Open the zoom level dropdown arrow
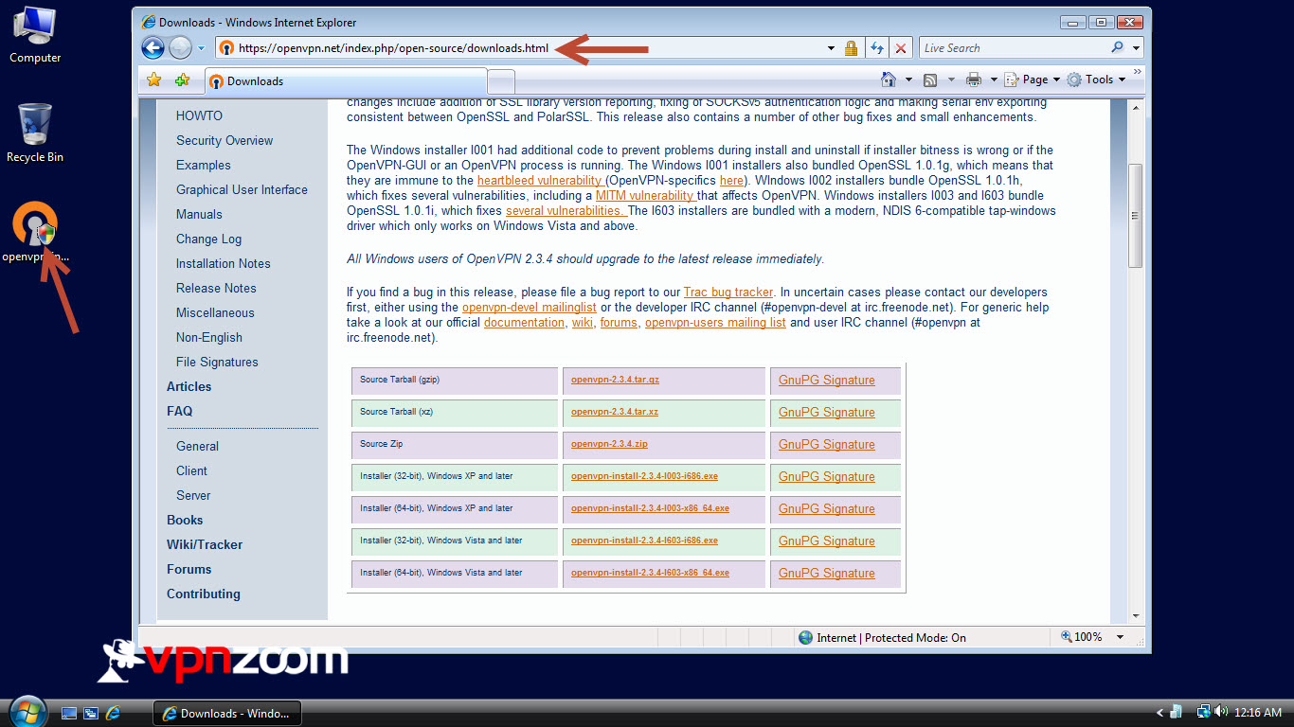Image resolution: width=1294 pixels, height=727 pixels. (1120, 637)
